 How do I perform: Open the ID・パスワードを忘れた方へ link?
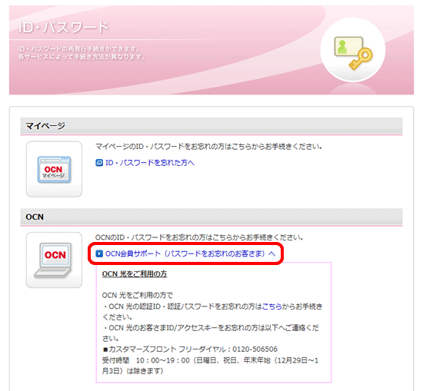[150, 163]
